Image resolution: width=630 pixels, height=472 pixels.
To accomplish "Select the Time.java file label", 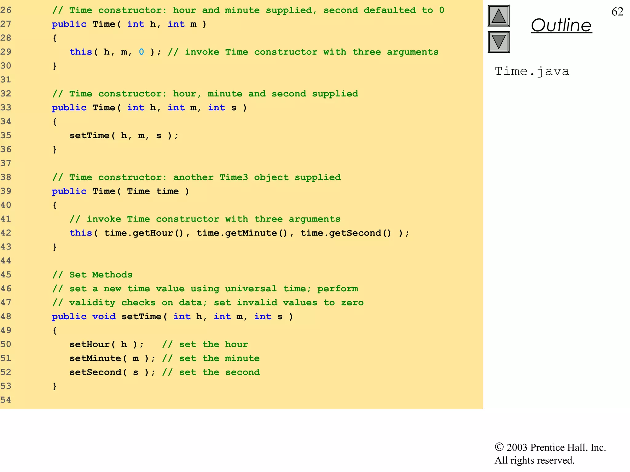I will coord(532,71).
